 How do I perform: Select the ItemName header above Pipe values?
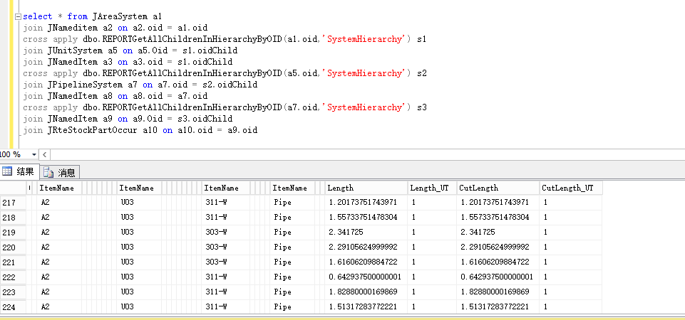[x=292, y=188]
